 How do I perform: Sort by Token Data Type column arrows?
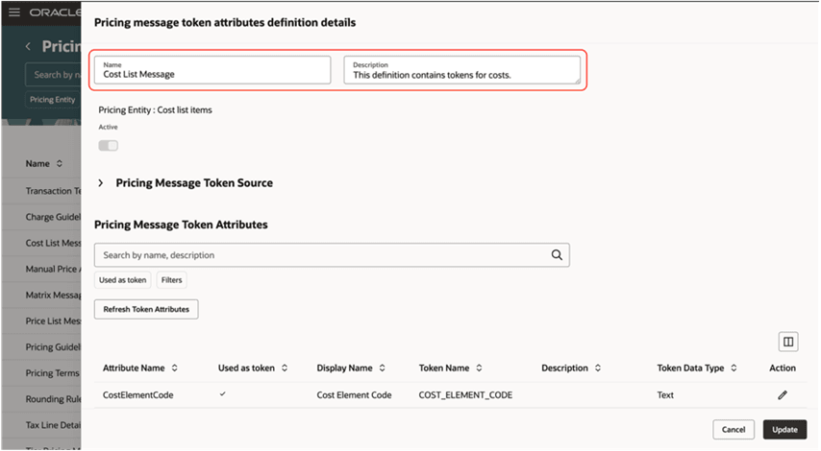tap(734, 368)
